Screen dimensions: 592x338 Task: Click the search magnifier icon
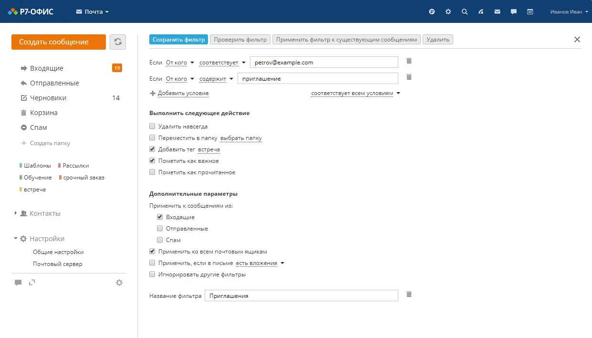465,12
